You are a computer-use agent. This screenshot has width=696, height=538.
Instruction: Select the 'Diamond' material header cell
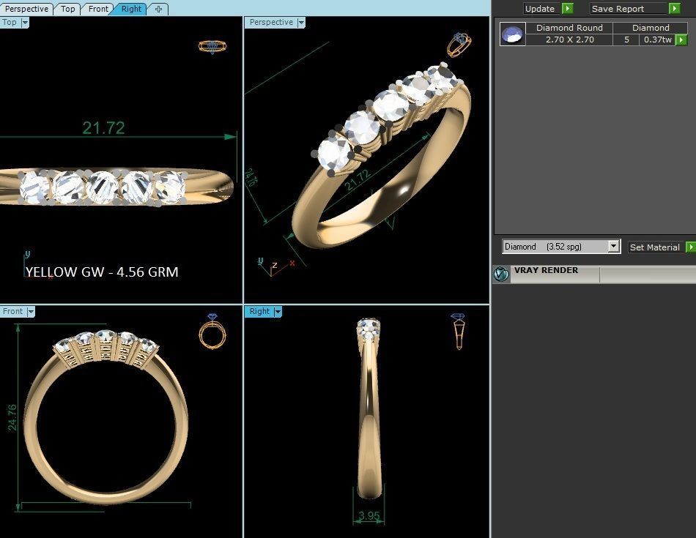coord(651,28)
